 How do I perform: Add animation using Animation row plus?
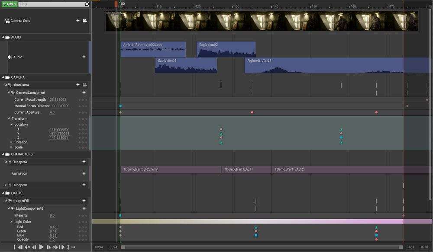click(84, 173)
